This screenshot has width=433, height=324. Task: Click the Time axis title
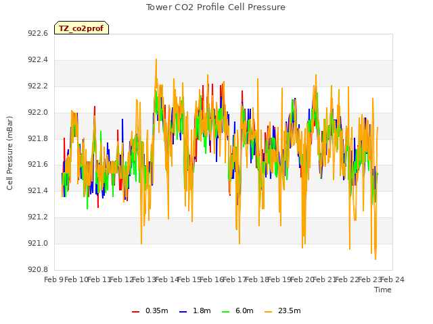[x=383, y=290]
